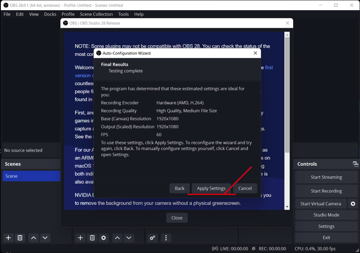Follow the 'first' hyperlink in the release notes

point(269,67)
